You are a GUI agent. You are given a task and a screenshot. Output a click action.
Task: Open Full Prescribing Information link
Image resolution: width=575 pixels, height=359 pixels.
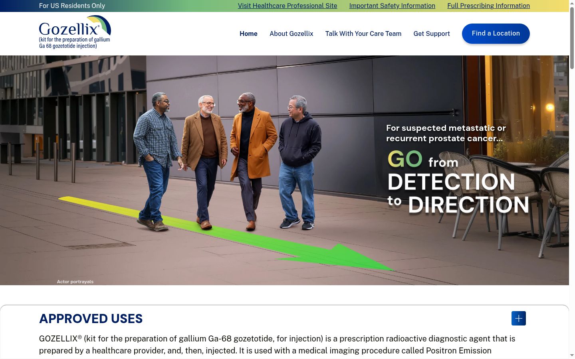(x=488, y=6)
